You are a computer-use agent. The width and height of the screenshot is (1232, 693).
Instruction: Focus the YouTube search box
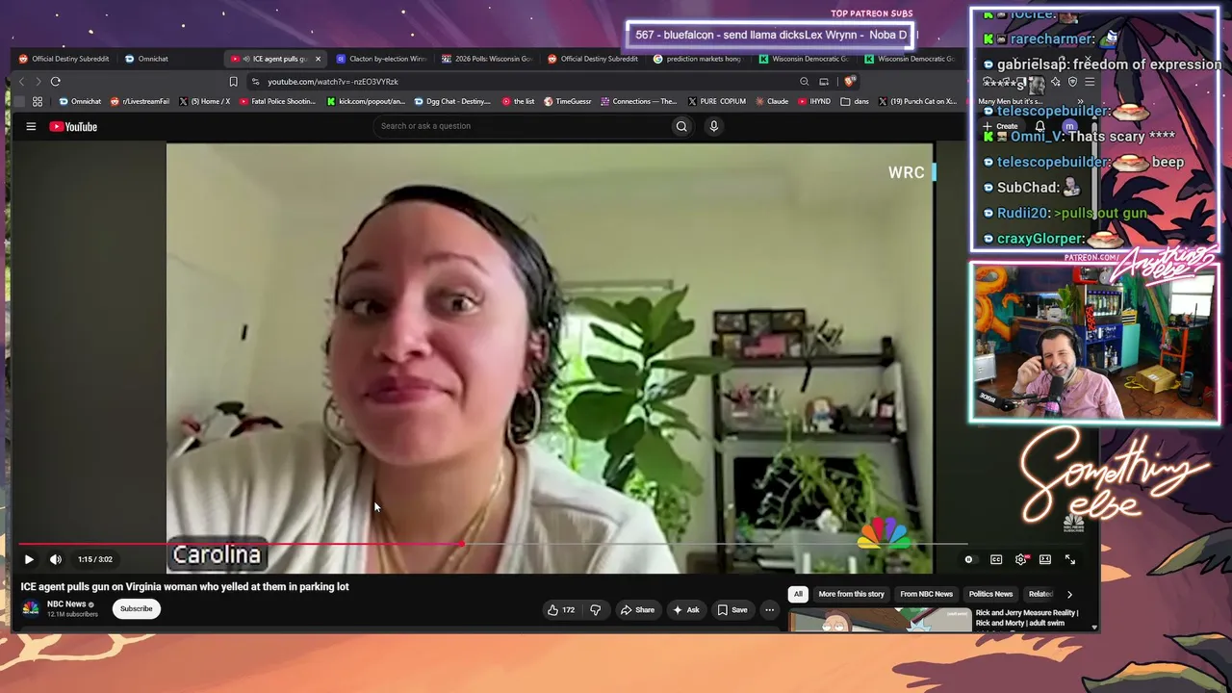click(523, 126)
